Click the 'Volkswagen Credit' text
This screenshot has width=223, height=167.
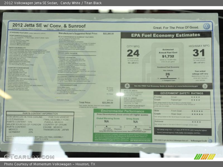click(199, 141)
